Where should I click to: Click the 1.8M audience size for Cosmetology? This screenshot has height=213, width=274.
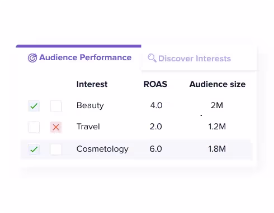tap(217, 149)
